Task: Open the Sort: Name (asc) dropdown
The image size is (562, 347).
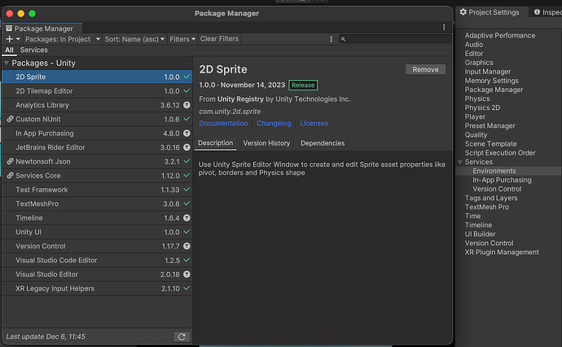Action: tap(134, 39)
